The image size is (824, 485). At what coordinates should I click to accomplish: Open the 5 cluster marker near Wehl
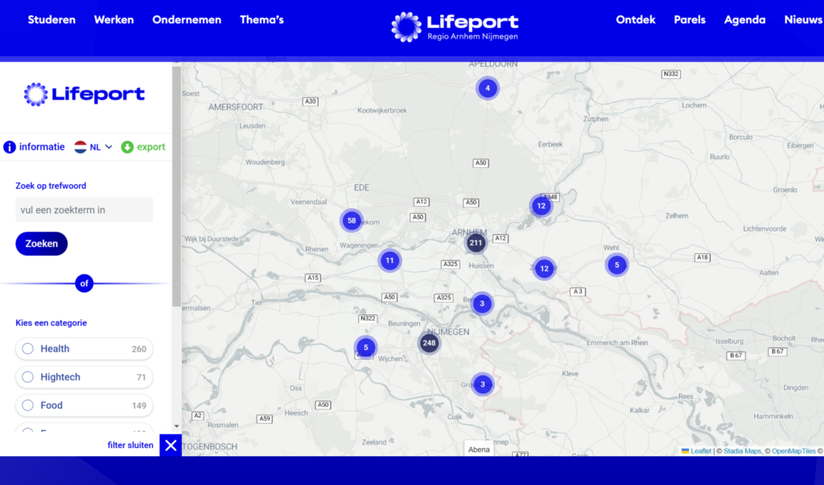pos(617,265)
